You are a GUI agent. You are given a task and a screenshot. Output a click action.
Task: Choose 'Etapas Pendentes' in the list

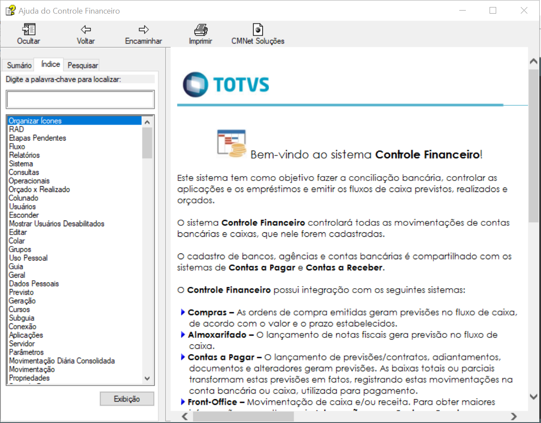pyautogui.click(x=75, y=138)
